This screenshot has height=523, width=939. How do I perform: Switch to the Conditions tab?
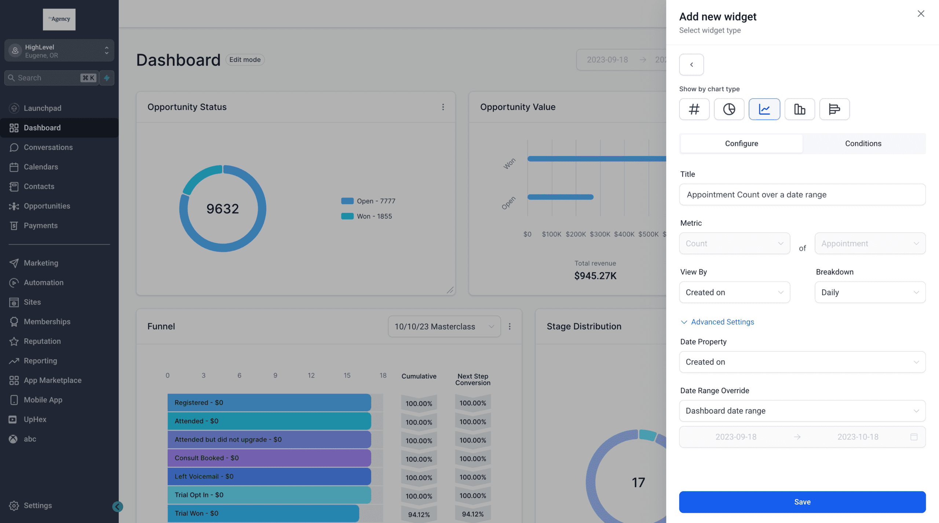[863, 143]
